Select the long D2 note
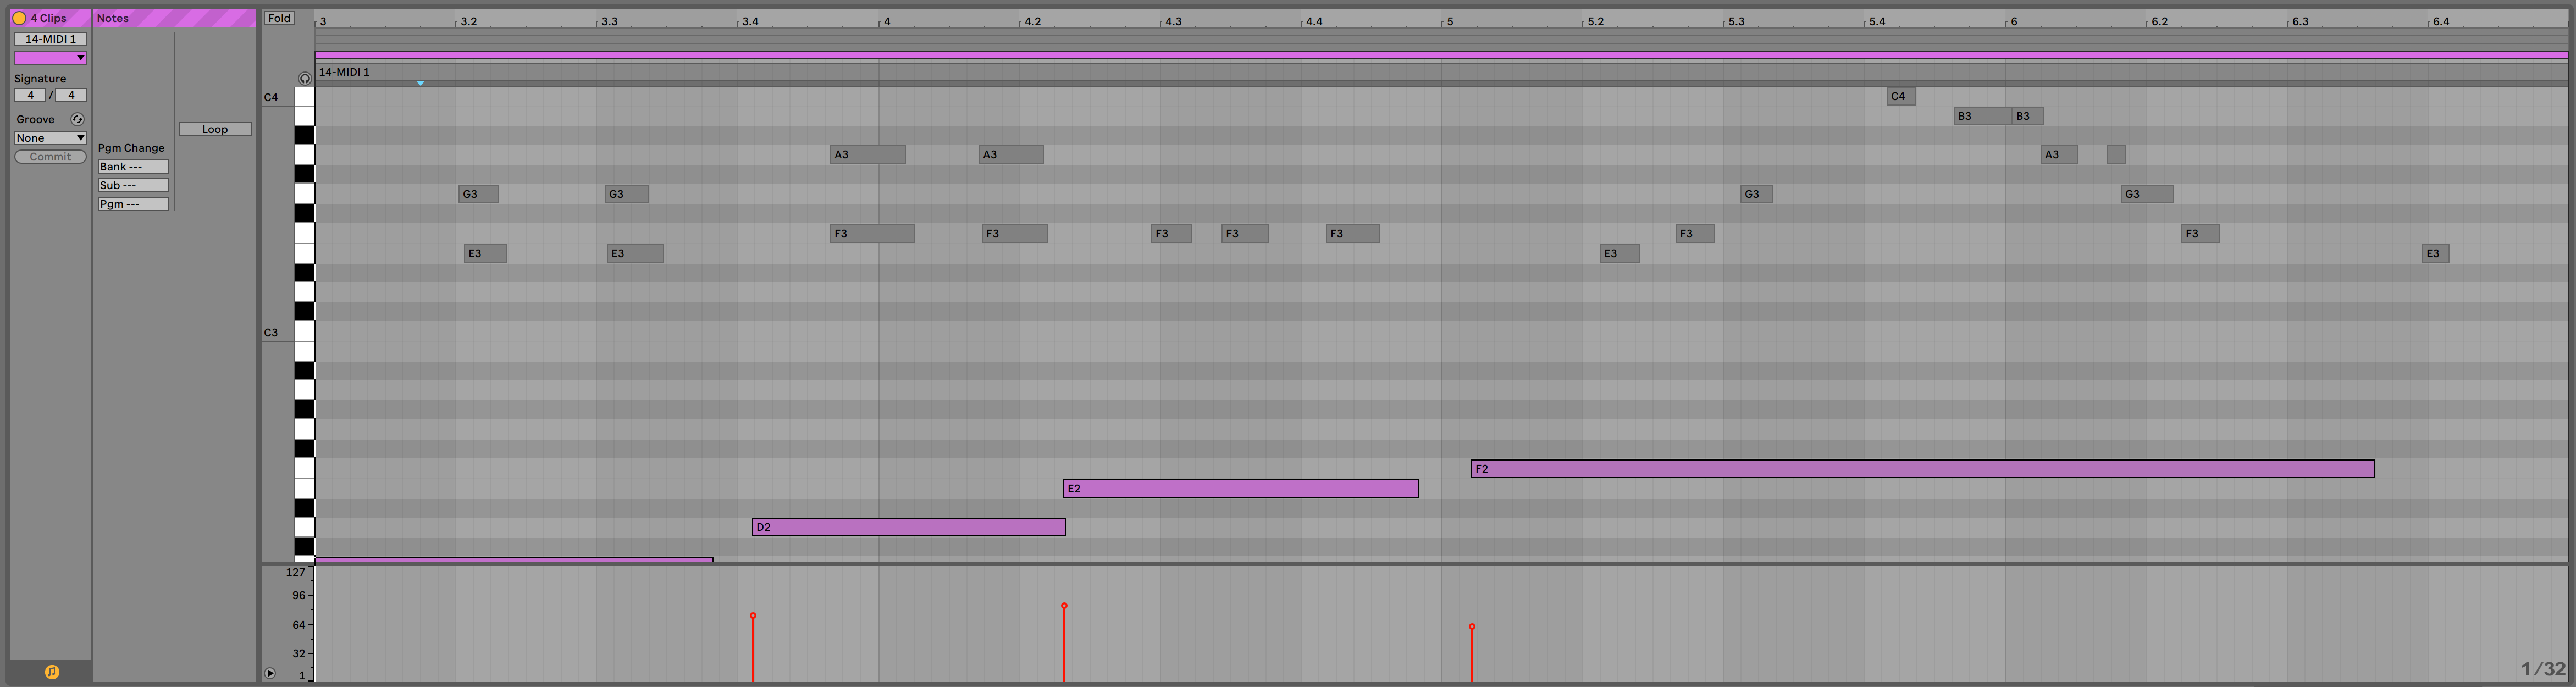 905,527
